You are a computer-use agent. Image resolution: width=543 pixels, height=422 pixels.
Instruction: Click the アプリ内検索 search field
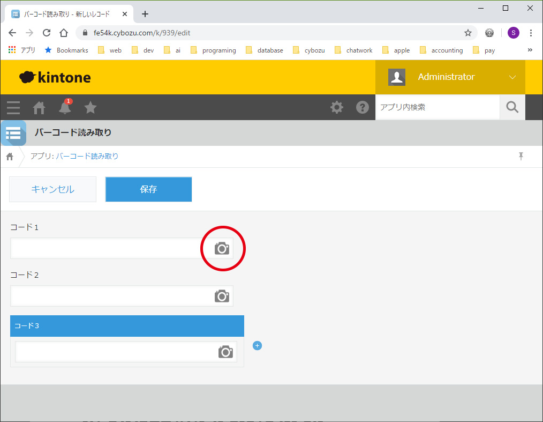click(437, 107)
